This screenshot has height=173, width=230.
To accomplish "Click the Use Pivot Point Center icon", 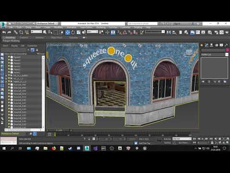I will (x=101, y=32).
